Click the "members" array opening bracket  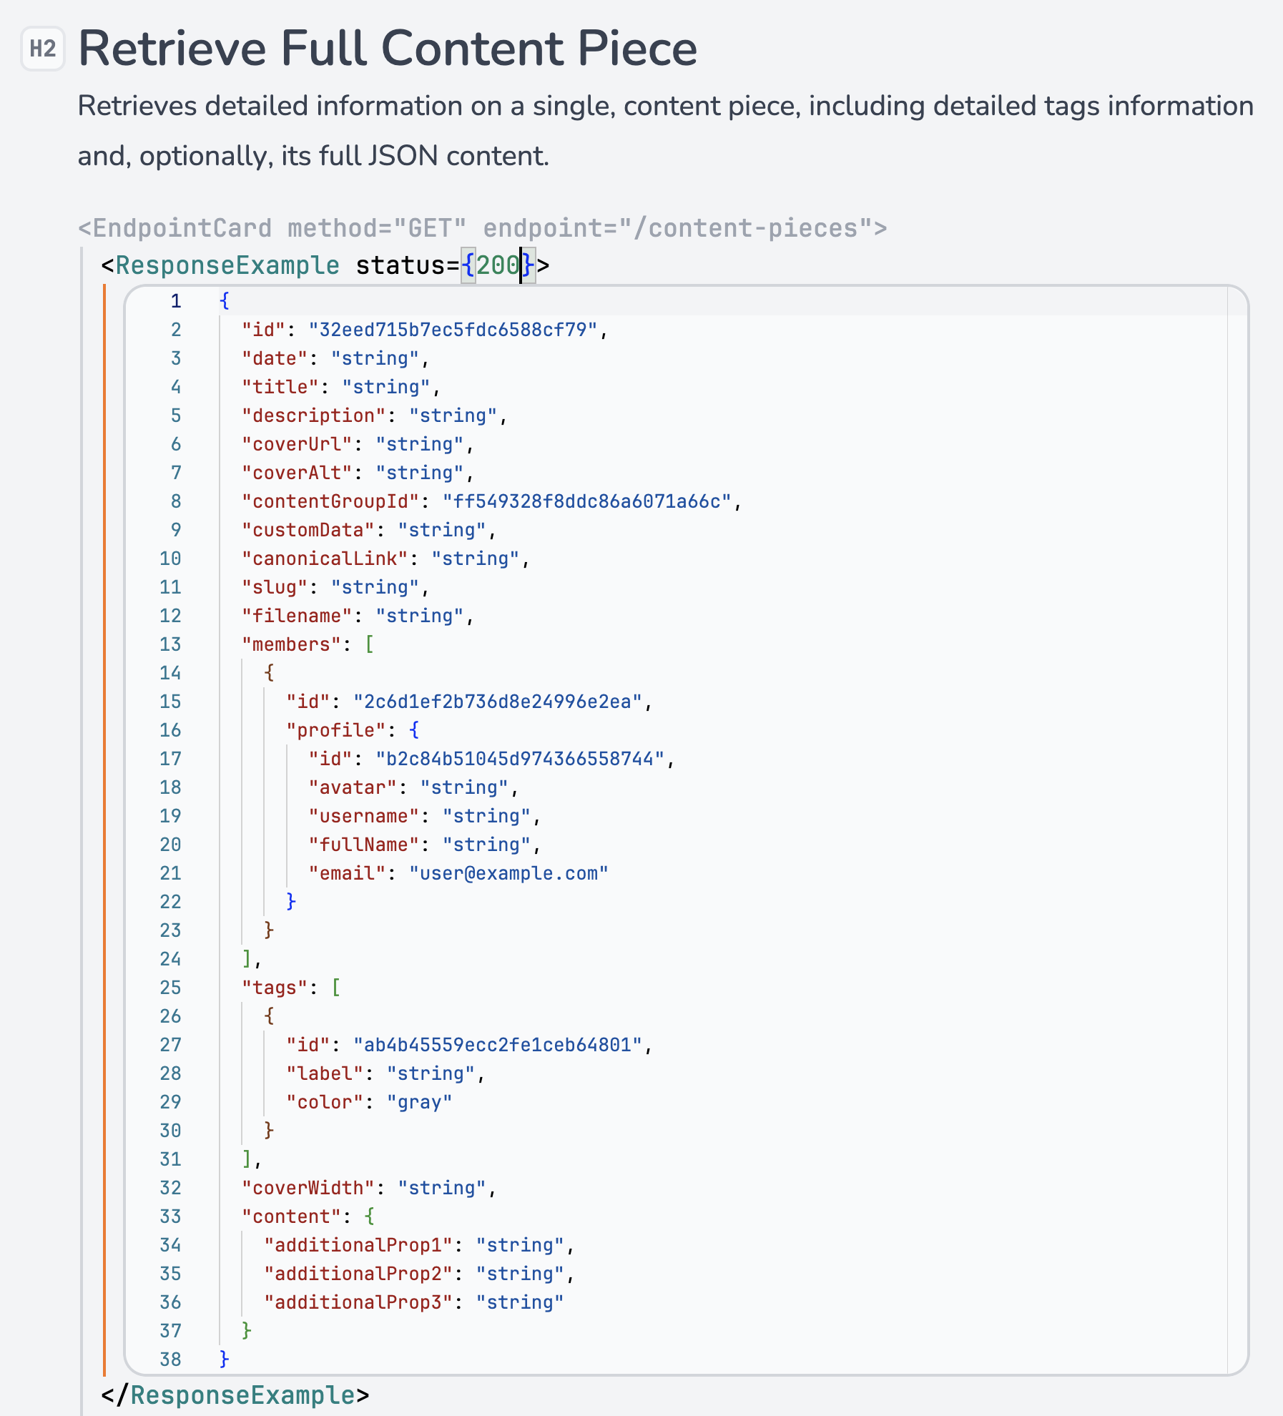[370, 644]
